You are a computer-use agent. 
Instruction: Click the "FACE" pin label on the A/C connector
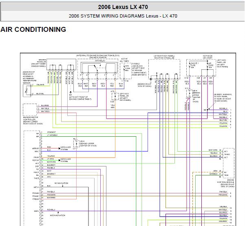[x=36, y=178]
